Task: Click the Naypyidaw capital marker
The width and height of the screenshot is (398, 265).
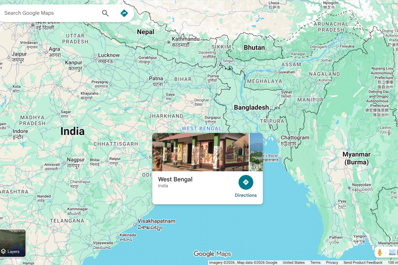Action: point(349,188)
